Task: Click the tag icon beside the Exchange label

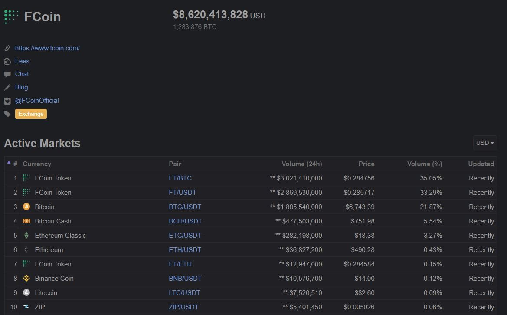Action: (7, 114)
